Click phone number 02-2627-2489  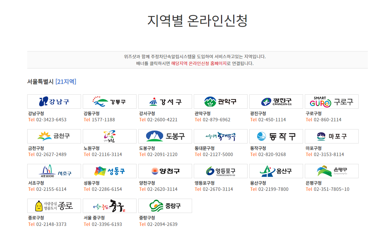tap(51, 155)
